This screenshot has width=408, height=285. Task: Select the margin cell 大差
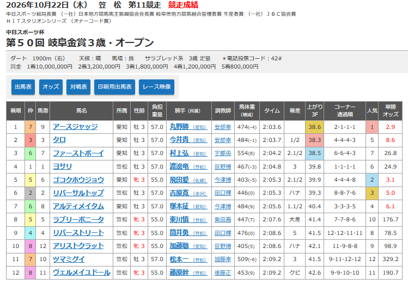295,220
